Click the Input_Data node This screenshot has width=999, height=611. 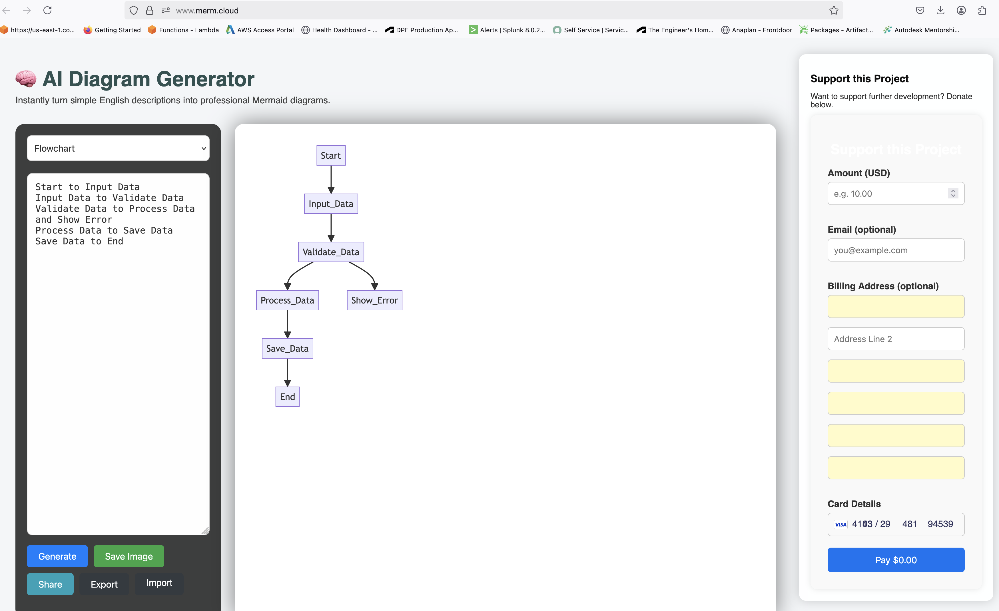pyautogui.click(x=331, y=204)
